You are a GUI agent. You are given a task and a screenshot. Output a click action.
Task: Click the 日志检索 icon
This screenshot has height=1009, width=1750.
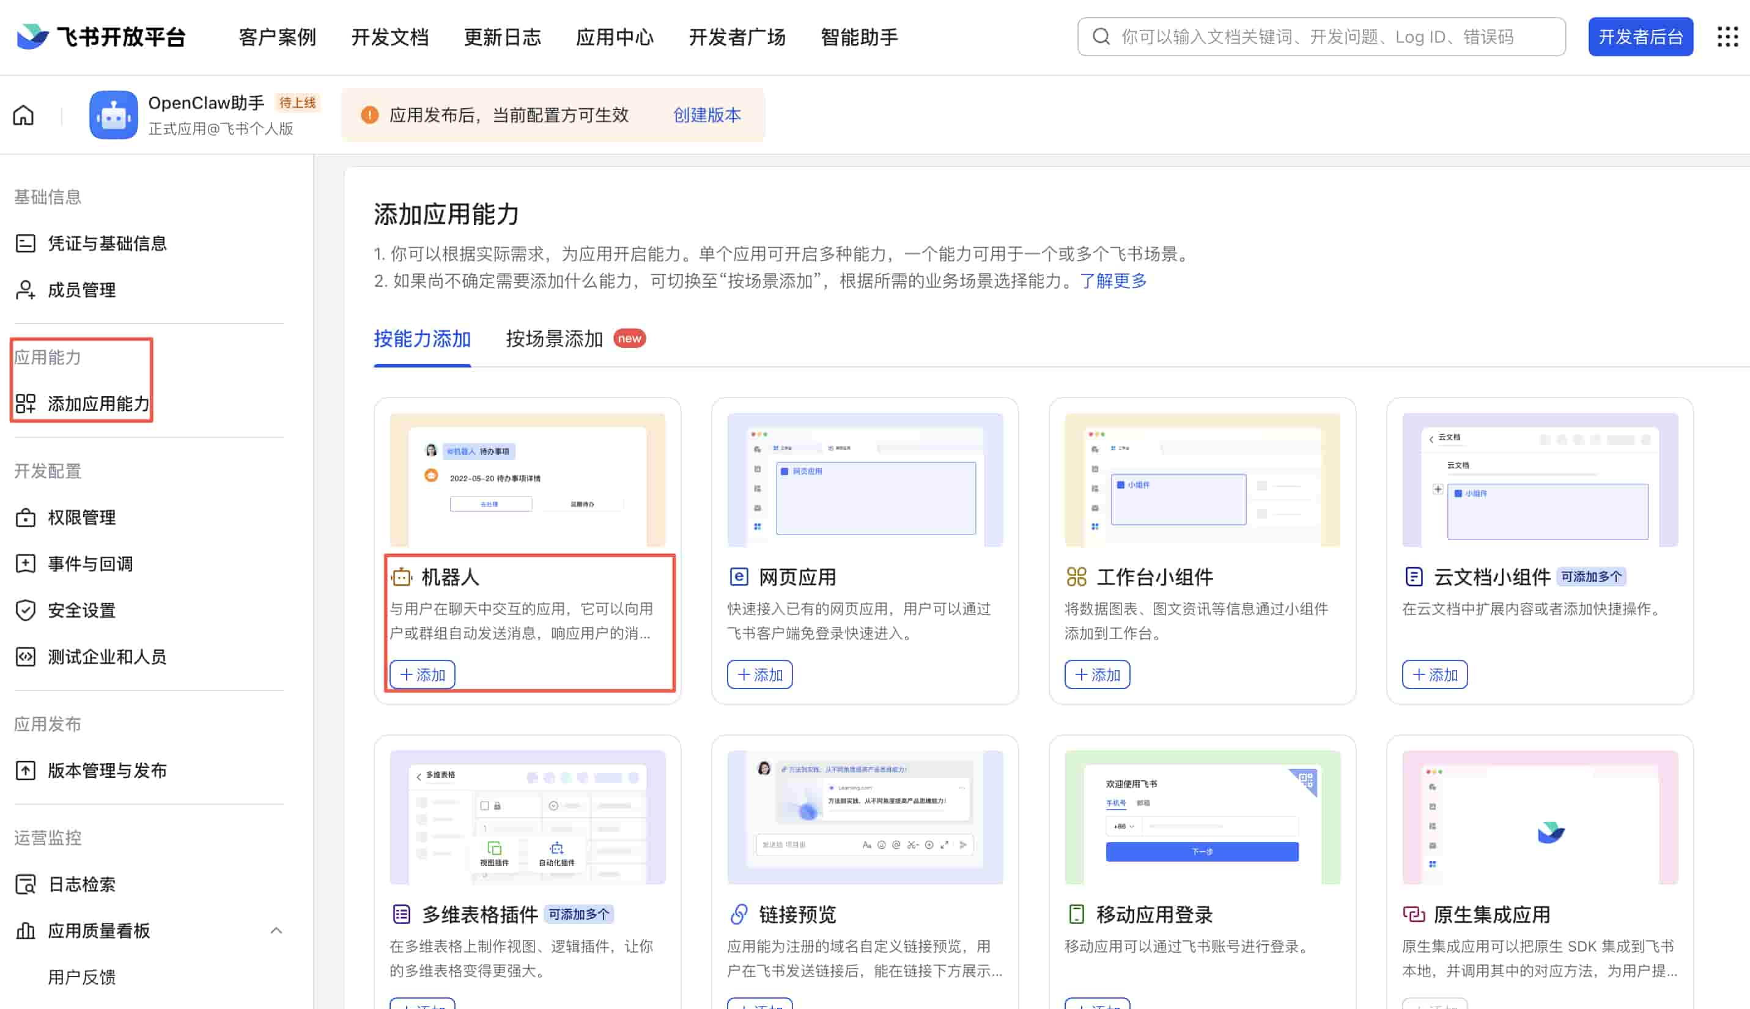click(x=26, y=884)
